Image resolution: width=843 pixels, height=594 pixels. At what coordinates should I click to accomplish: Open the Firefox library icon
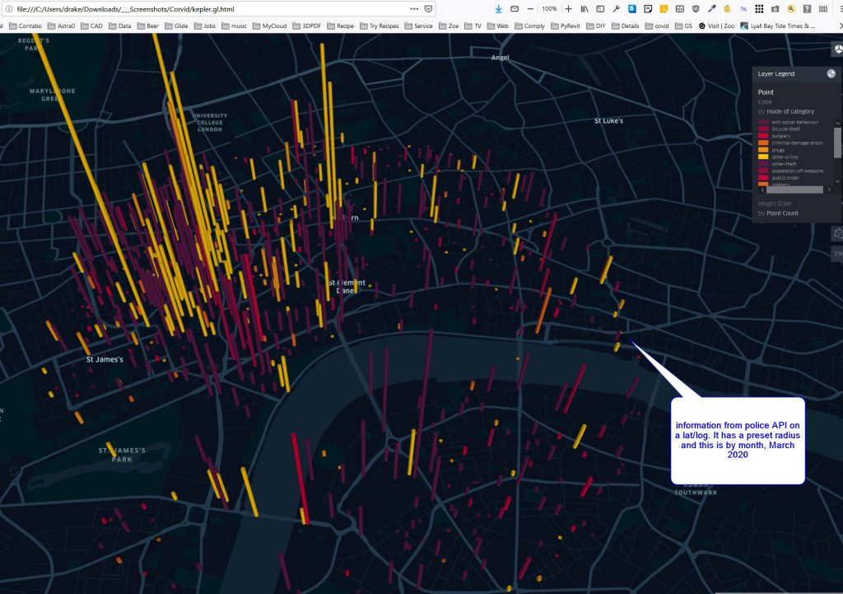pos(585,8)
